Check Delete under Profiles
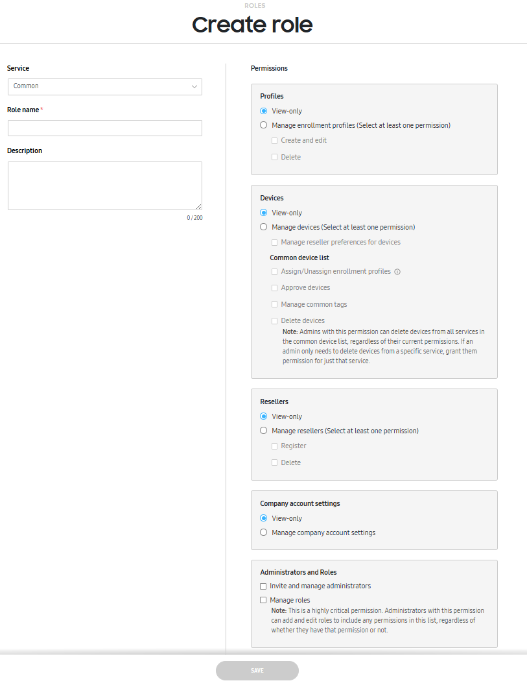The image size is (527, 683). (274, 156)
